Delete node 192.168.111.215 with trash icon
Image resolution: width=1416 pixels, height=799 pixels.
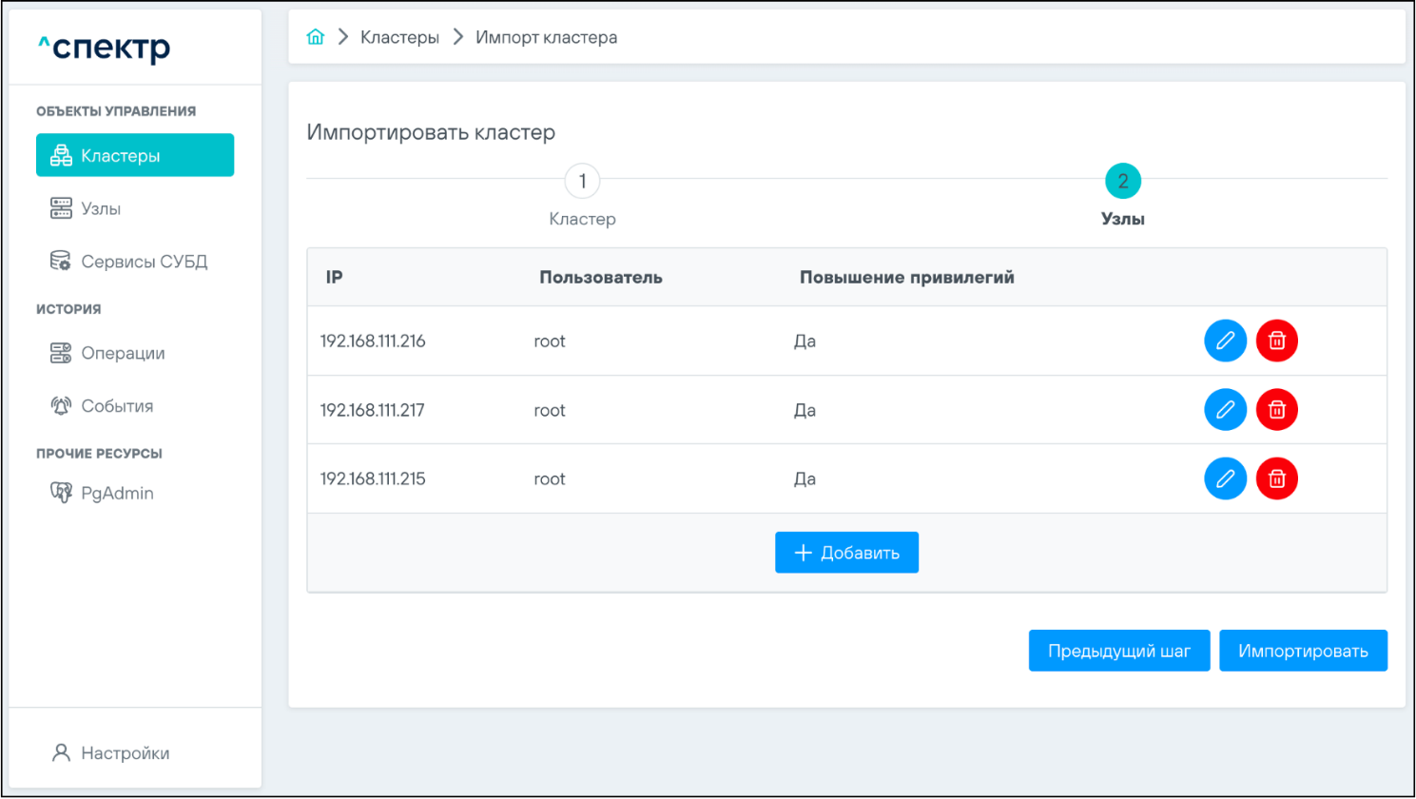point(1276,478)
